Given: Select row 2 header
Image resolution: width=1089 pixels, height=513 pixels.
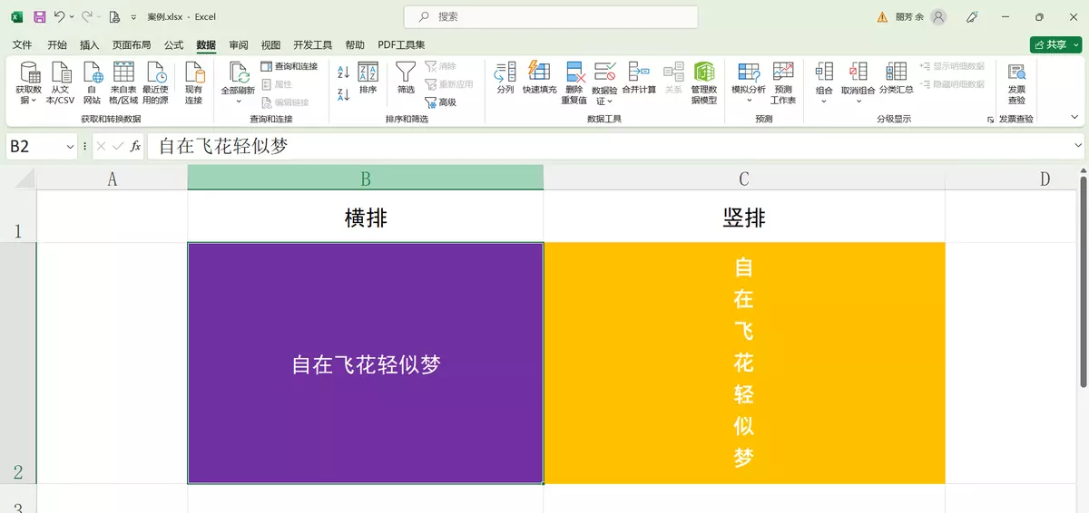Looking at the screenshot, I should click(x=18, y=363).
